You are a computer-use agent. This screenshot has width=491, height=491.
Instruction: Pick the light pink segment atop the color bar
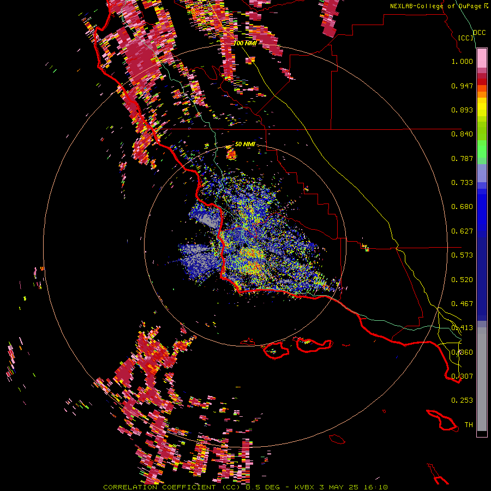[x=482, y=58]
